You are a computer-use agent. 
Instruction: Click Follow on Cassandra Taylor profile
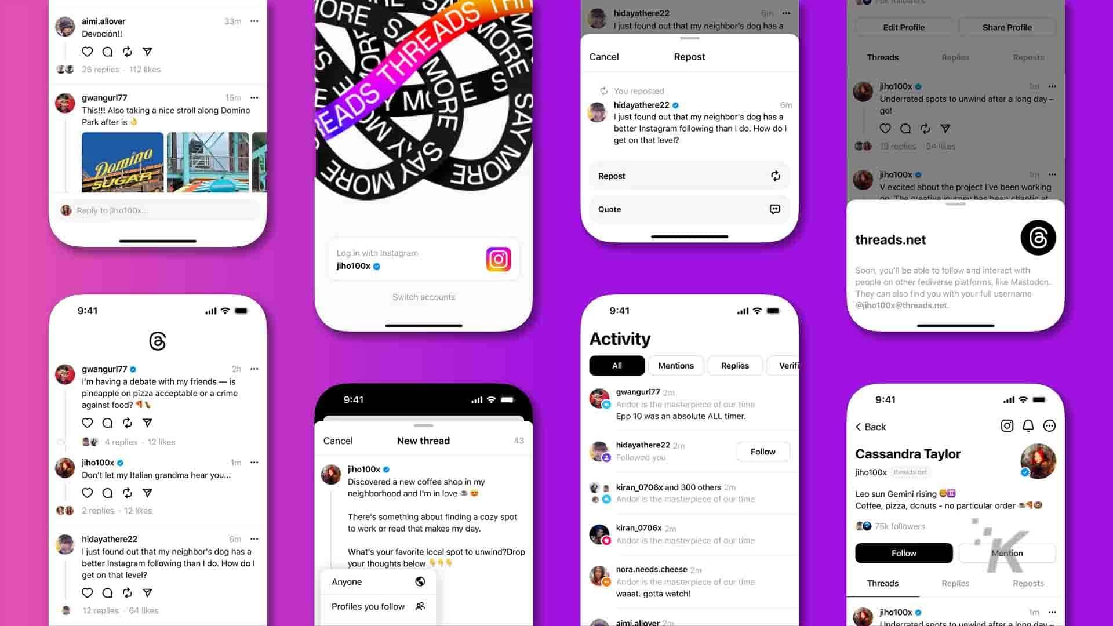(x=904, y=554)
